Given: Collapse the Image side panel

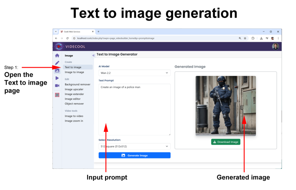Looking at the screenshot, I should coord(93,55).
